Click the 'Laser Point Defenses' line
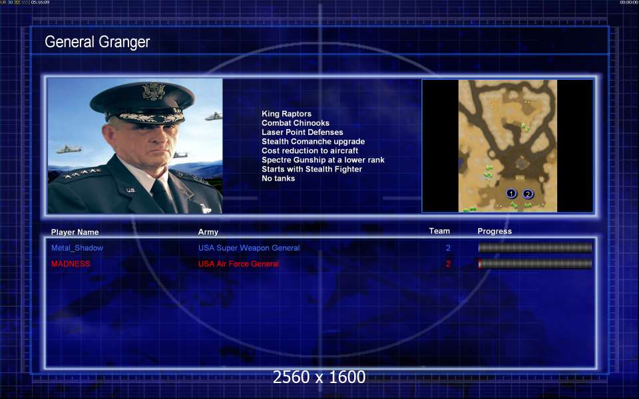639x399 pixels. click(x=302, y=132)
